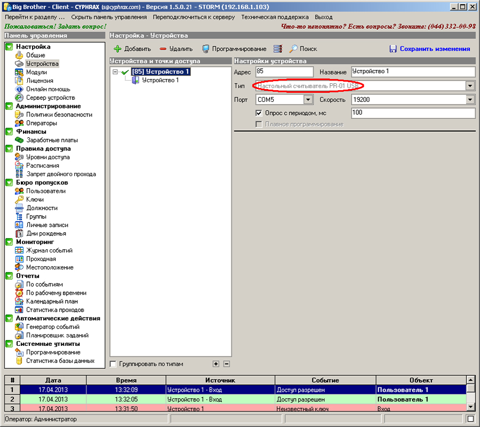Screen dimensions: 480x427
Task: Open the speed 19200 dropdown
Action: [x=470, y=100]
